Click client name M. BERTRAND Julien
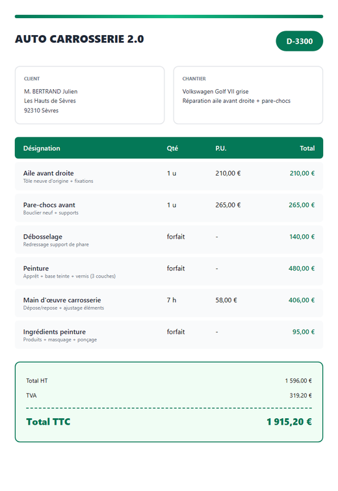 (x=51, y=92)
